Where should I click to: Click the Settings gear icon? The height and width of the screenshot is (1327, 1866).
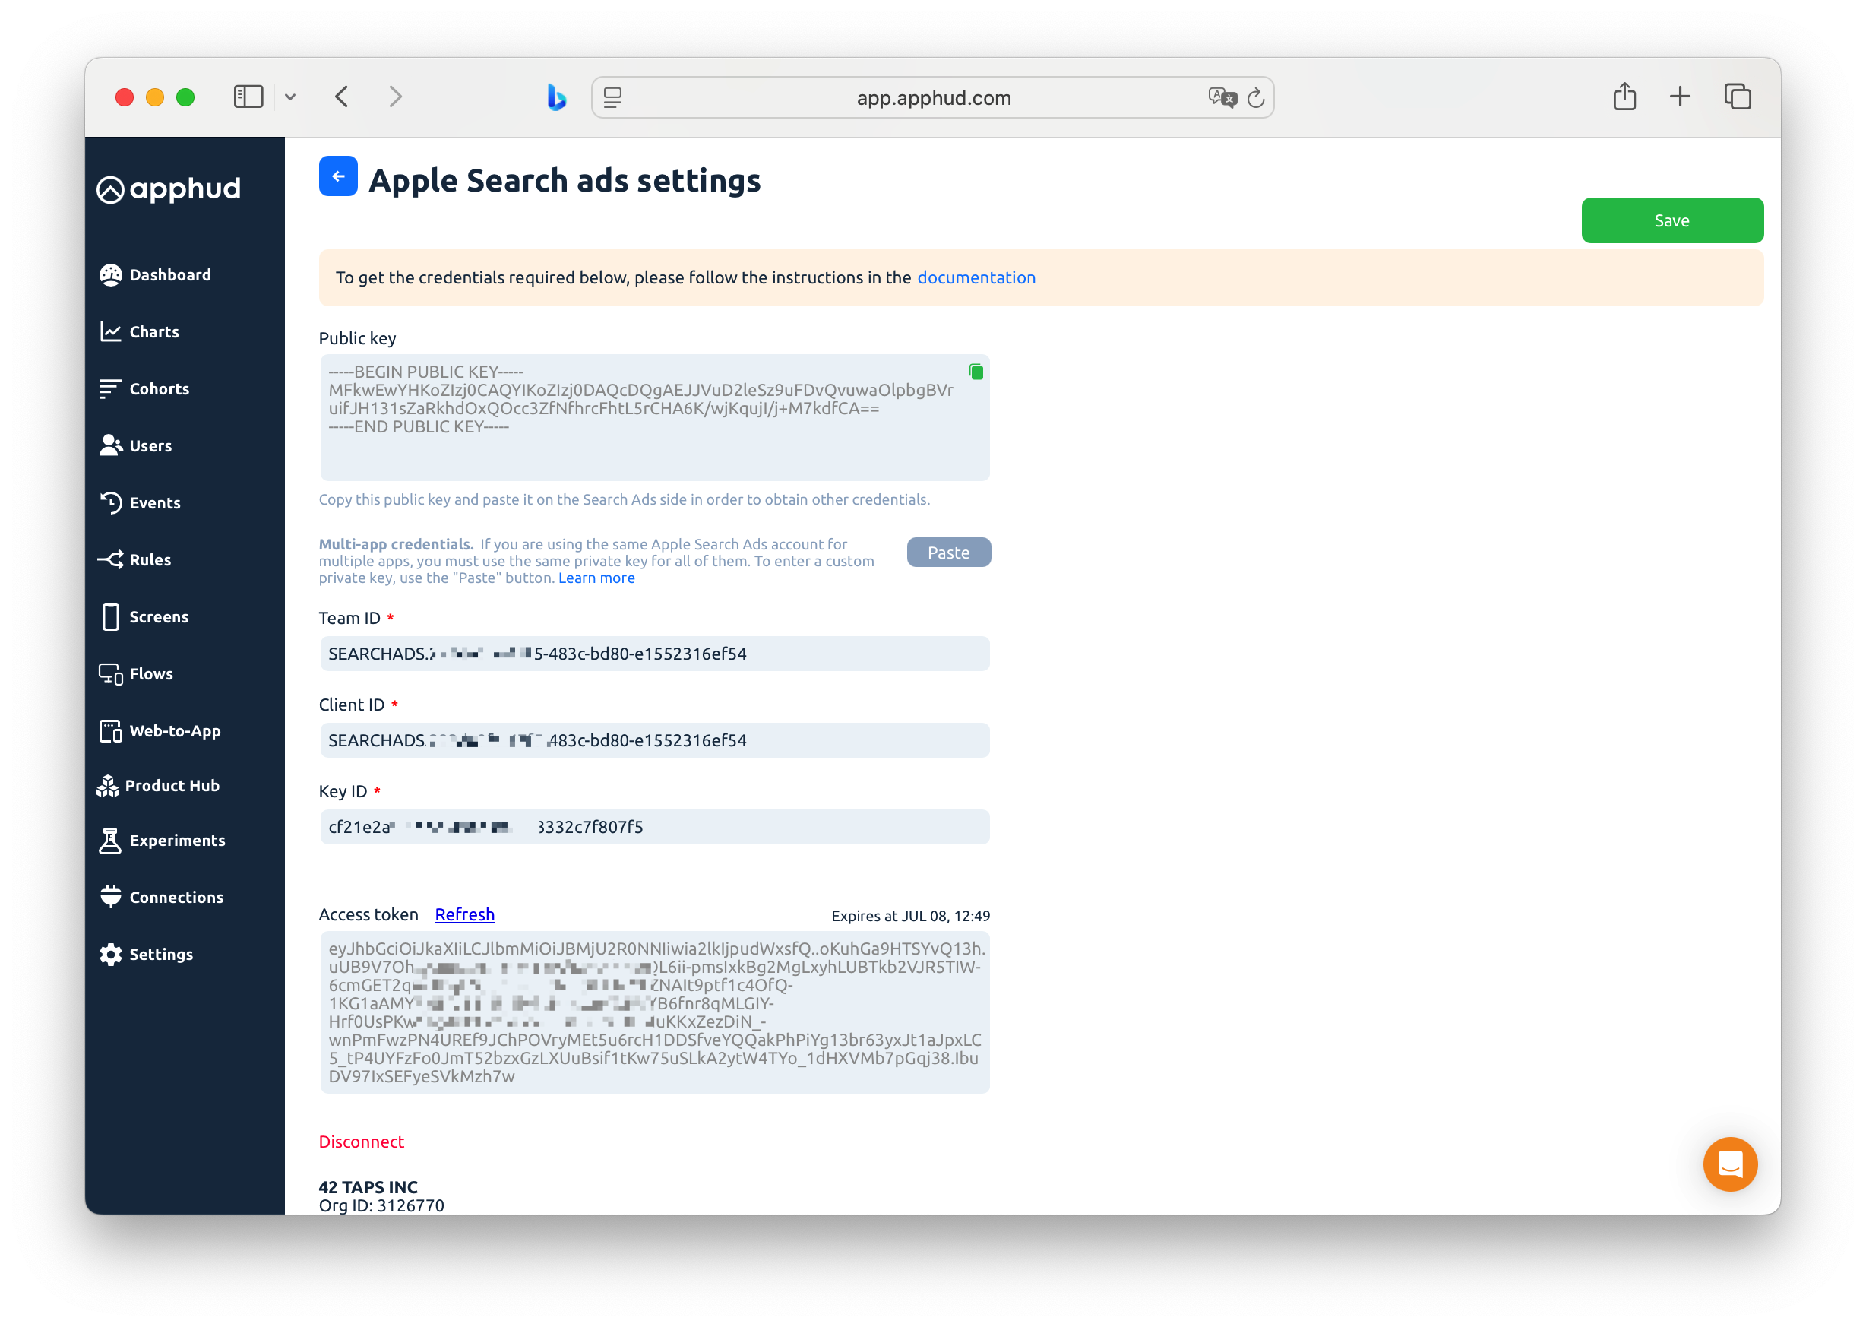point(111,955)
